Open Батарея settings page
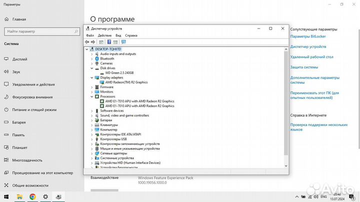Viewport: 360px width, 202px height. (19, 122)
